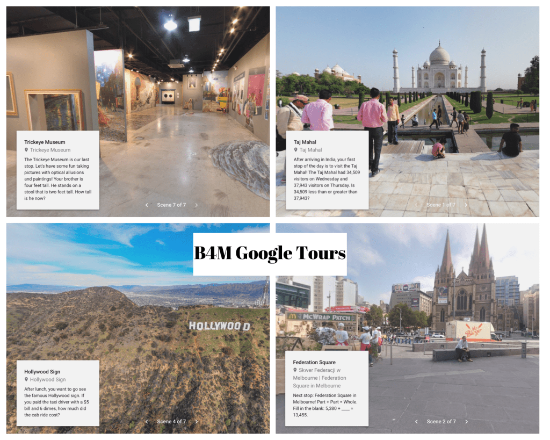Click previous arrow beside Scene 2 of 7
This screenshot has width=550, height=440.
pyautogui.click(x=416, y=422)
